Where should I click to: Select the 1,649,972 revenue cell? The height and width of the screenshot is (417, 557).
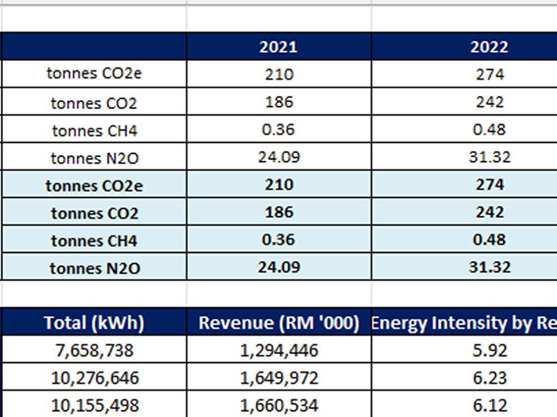(x=279, y=377)
